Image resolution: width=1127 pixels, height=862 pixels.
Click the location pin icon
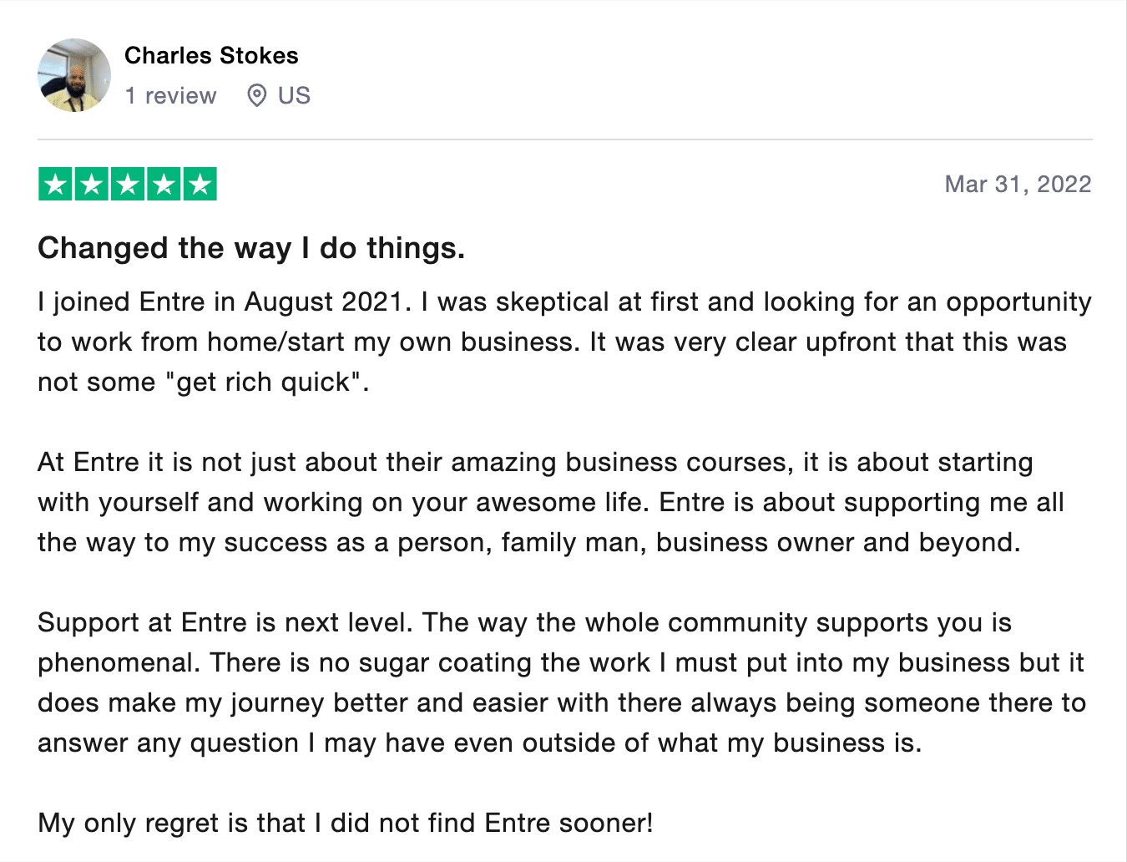pos(257,96)
